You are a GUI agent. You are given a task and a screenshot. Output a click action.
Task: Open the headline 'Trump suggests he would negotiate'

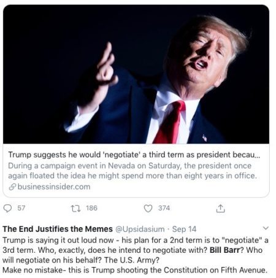click(134, 155)
